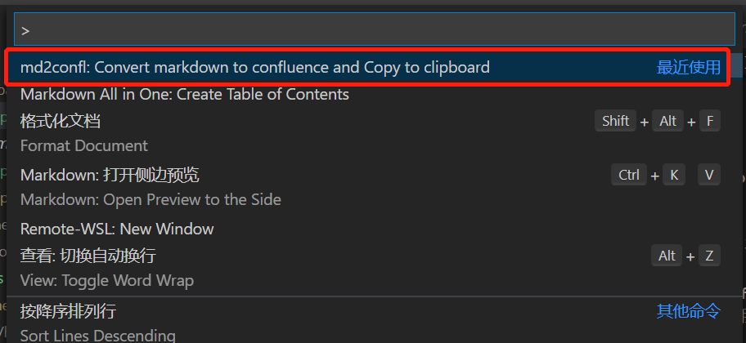
Task: Click the Shift key badge
Action: 615,121
